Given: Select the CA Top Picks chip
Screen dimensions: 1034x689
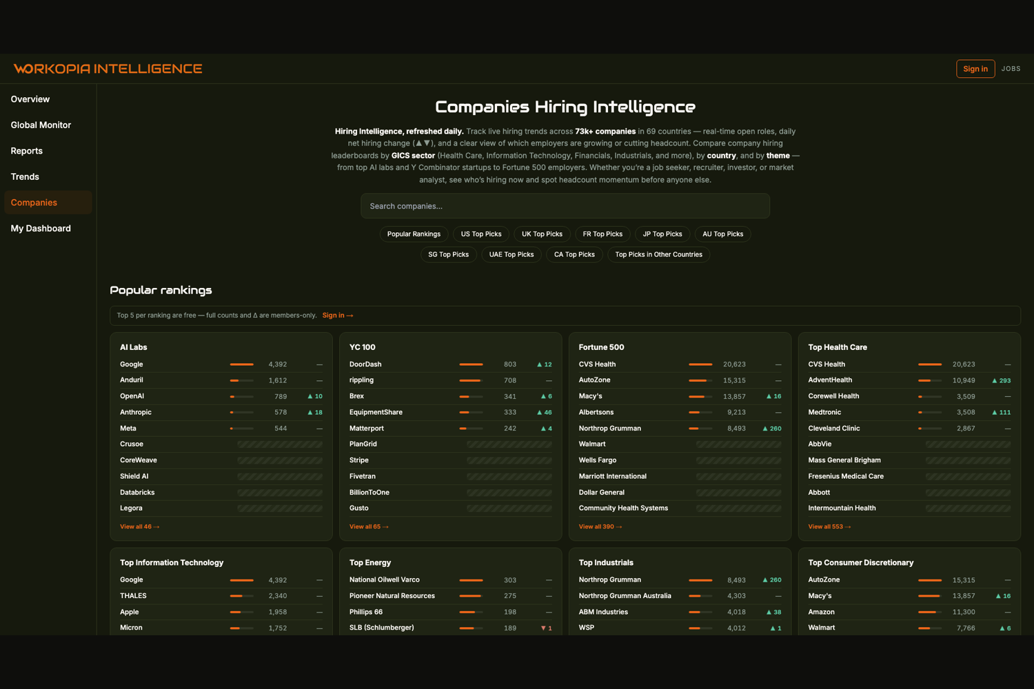Looking at the screenshot, I should (x=574, y=255).
